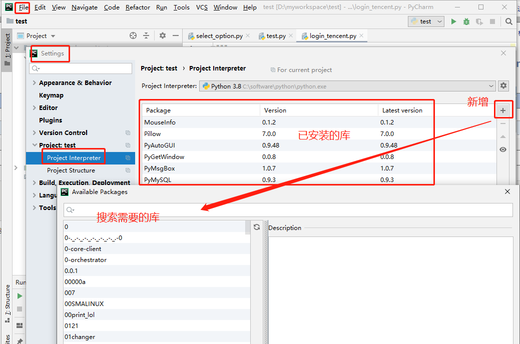Select 0-core-client in available packages
Viewport: 520px width, 344px height.
157,249
